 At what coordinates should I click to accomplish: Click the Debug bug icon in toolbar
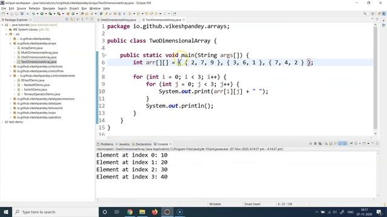tap(34, 13)
